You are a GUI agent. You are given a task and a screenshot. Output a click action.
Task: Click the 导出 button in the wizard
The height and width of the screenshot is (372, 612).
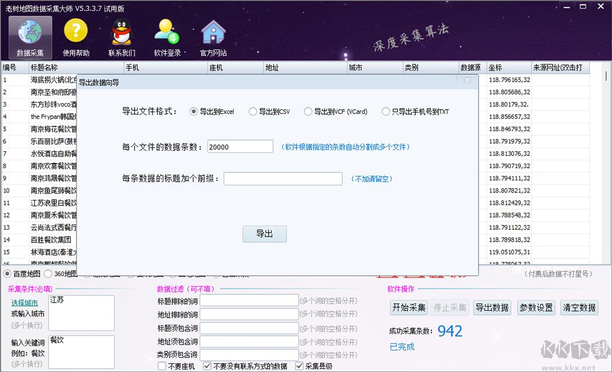(x=264, y=233)
